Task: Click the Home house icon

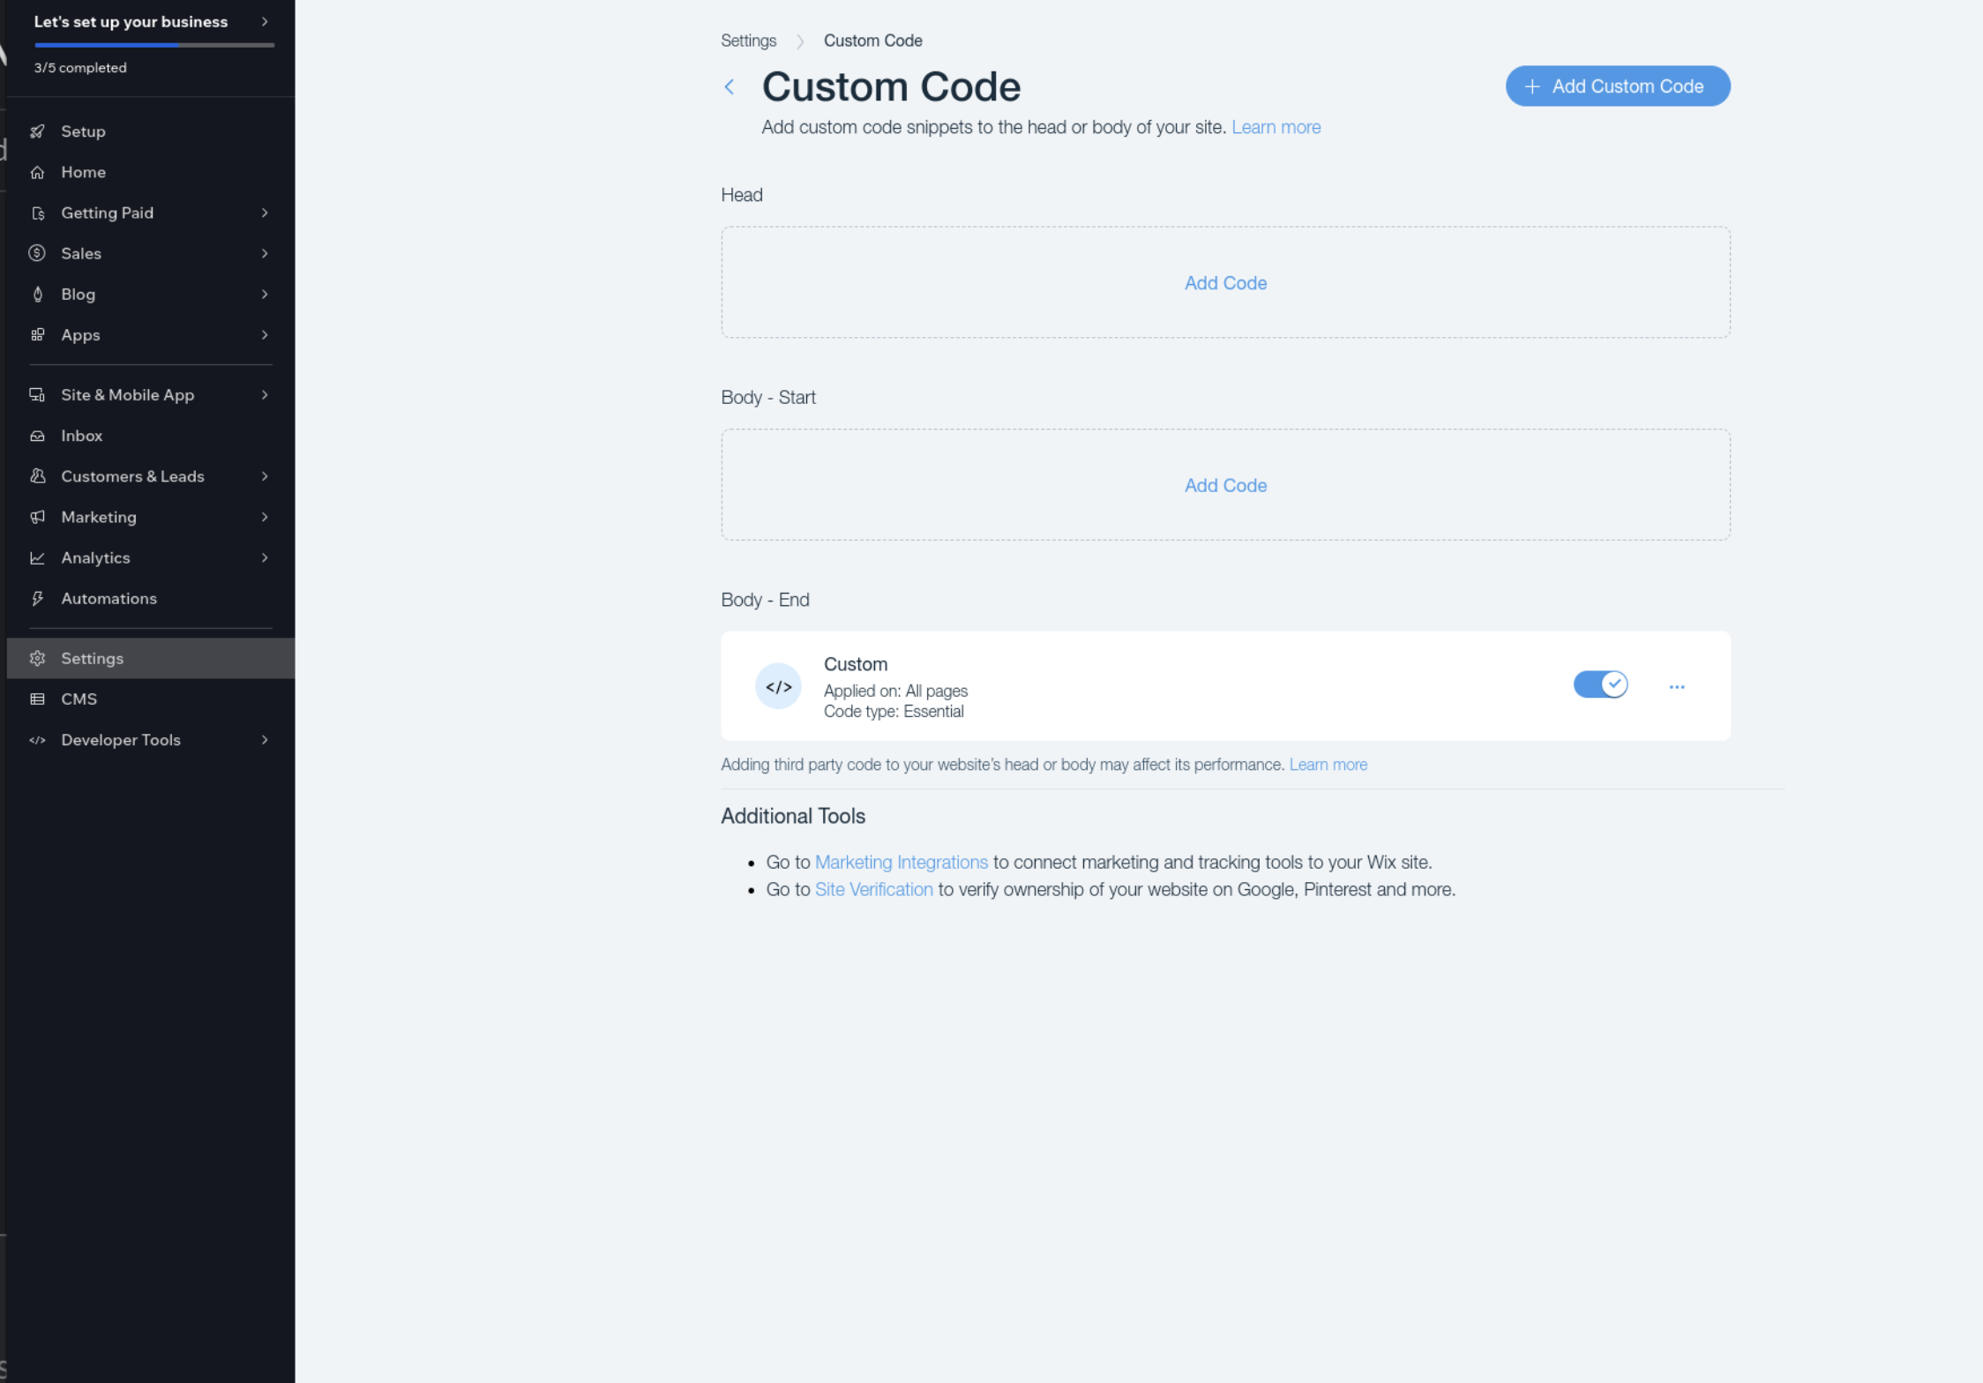Action: (37, 172)
